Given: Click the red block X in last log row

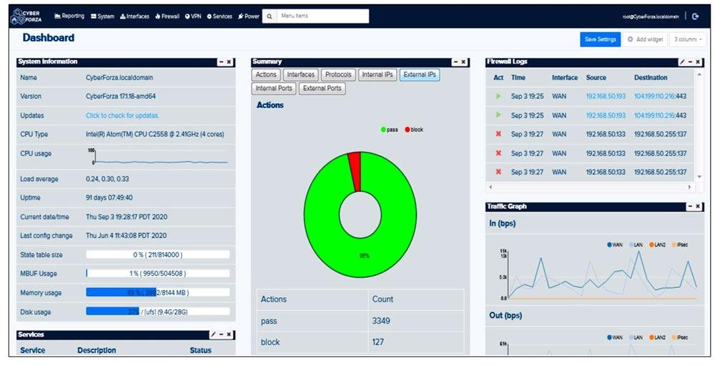Looking at the screenshot, I should point(498,172).
